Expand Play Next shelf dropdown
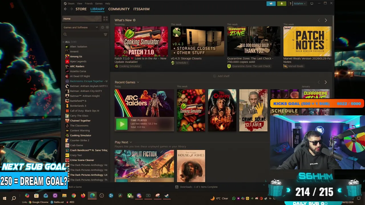The image size is (365, 205). (x=131, y=142)
